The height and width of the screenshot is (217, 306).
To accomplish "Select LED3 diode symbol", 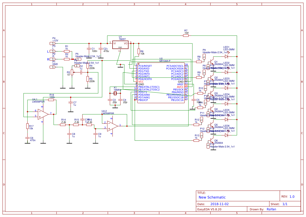I will (x=226, y=88).
